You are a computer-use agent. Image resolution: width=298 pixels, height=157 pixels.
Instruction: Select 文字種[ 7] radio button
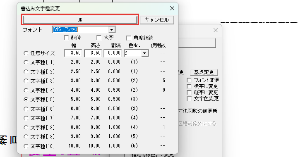(x=26, y=118)
